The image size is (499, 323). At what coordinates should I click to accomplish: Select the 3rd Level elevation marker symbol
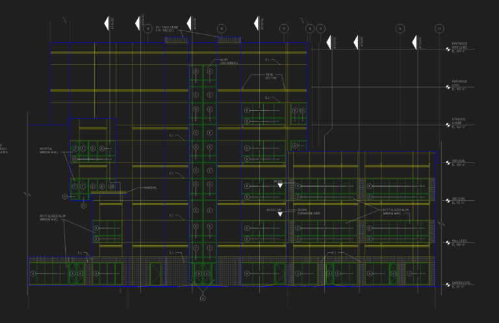(448, 162)
